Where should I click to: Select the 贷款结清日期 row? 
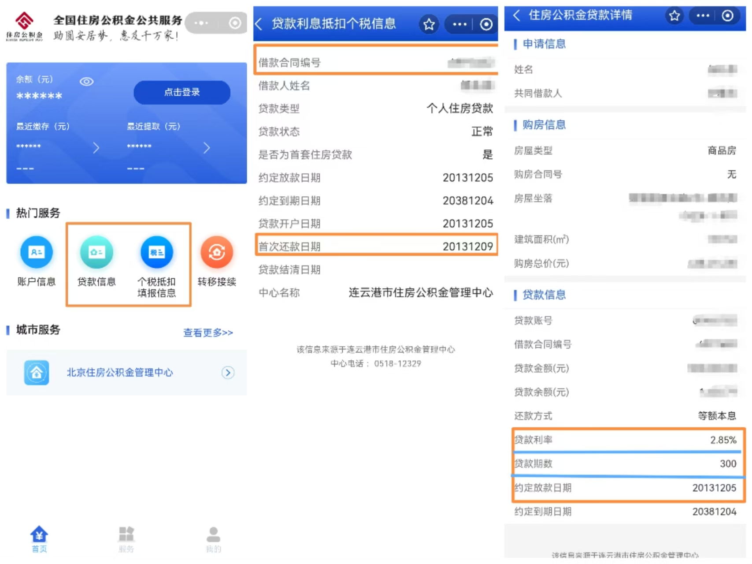point(376,270)
